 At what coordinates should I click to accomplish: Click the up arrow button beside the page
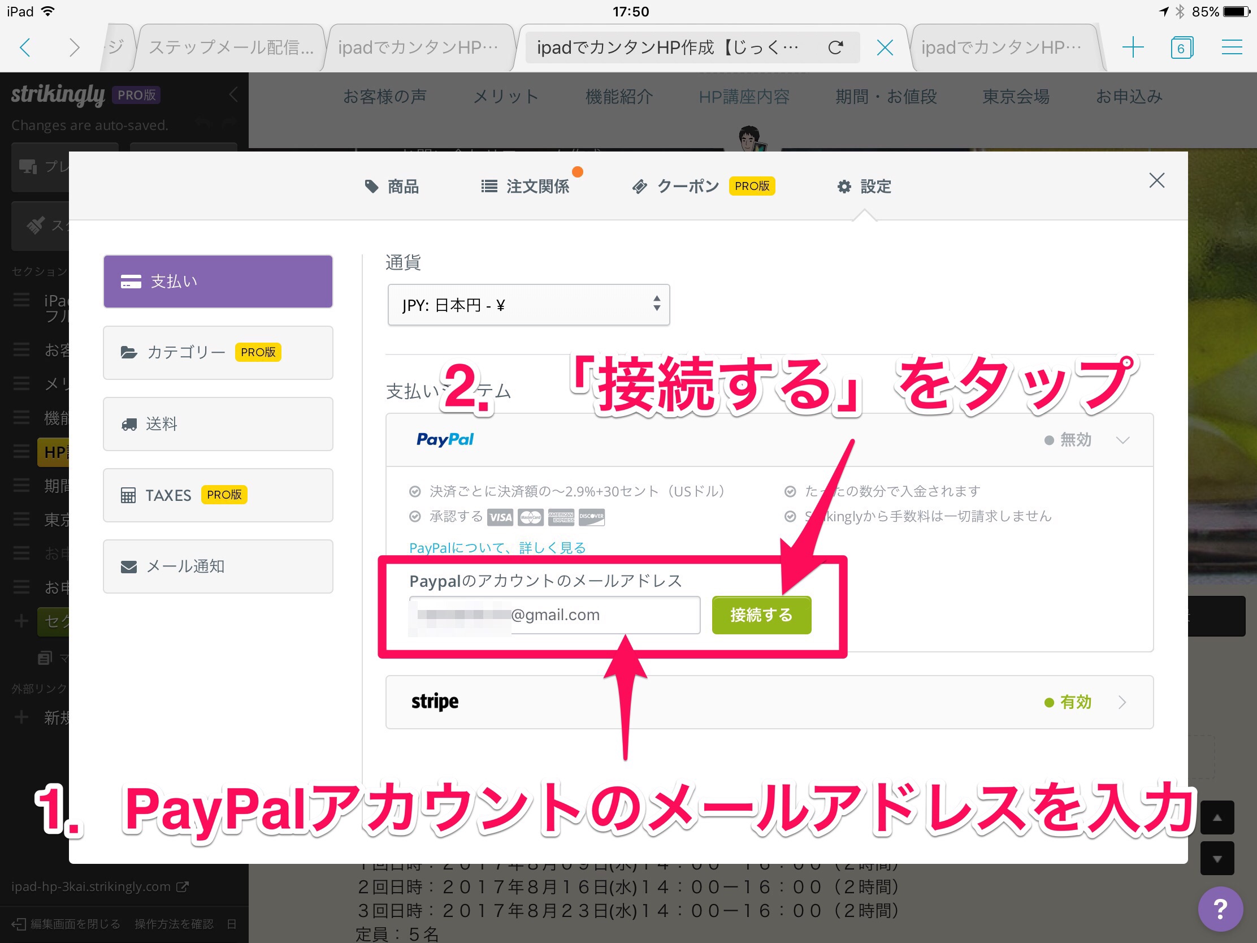point(1217,818)
